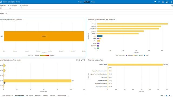Open the Tree Diagram canvas tab
Image resolution: width=173 pixels, height=97 pixels.
[29, 96]
